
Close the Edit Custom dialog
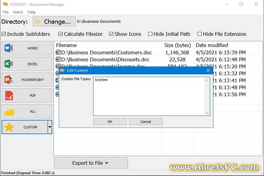point(208,70)
